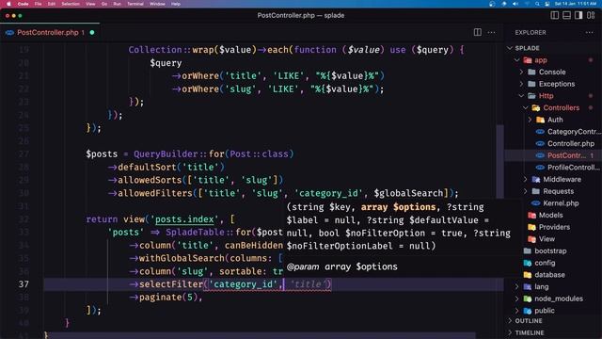Click the EXPLORER panel title
The image size is (602, 339).
pos(531,32)
